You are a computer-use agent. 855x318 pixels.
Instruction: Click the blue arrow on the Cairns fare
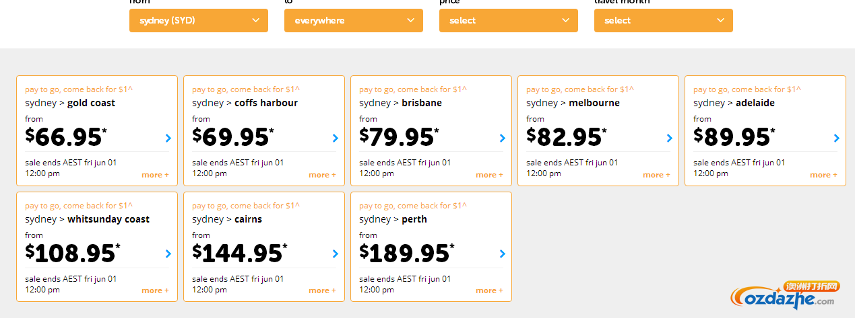[x=335, y=253]
